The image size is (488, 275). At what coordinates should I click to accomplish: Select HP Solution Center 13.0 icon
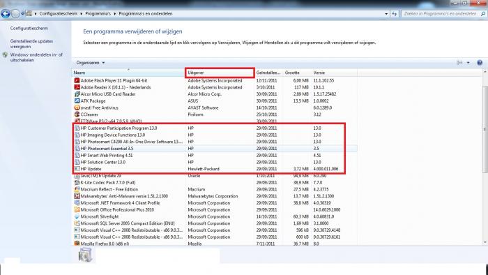click(77, 162)
